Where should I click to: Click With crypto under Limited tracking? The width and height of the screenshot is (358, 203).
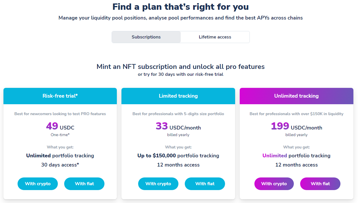click(x=158, y=184)
